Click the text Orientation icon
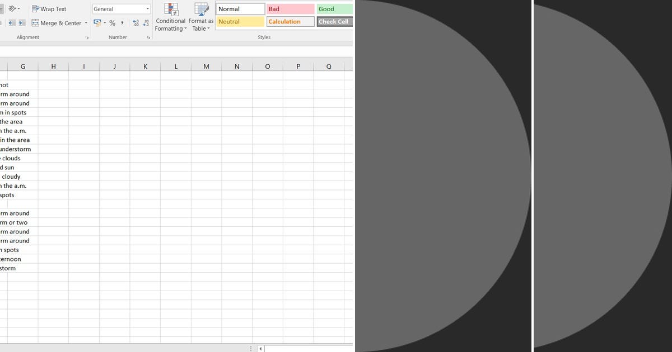 coord(12,7)
